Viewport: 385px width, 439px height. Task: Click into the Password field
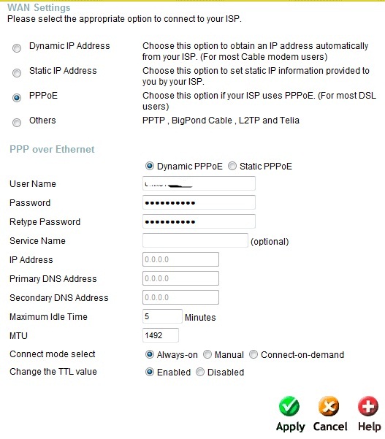[199, 202]
